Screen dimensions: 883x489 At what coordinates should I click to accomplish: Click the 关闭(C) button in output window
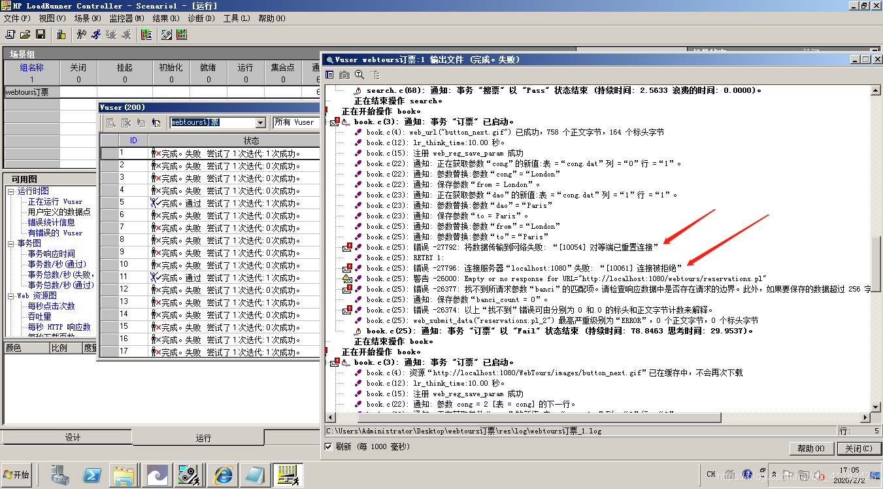coord(858,448)
